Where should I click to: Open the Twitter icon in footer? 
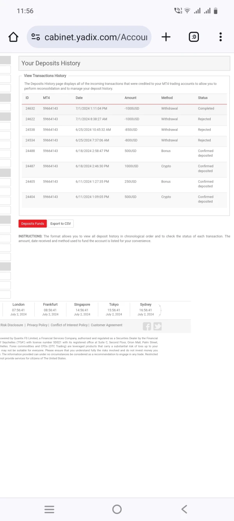point(157,326)
